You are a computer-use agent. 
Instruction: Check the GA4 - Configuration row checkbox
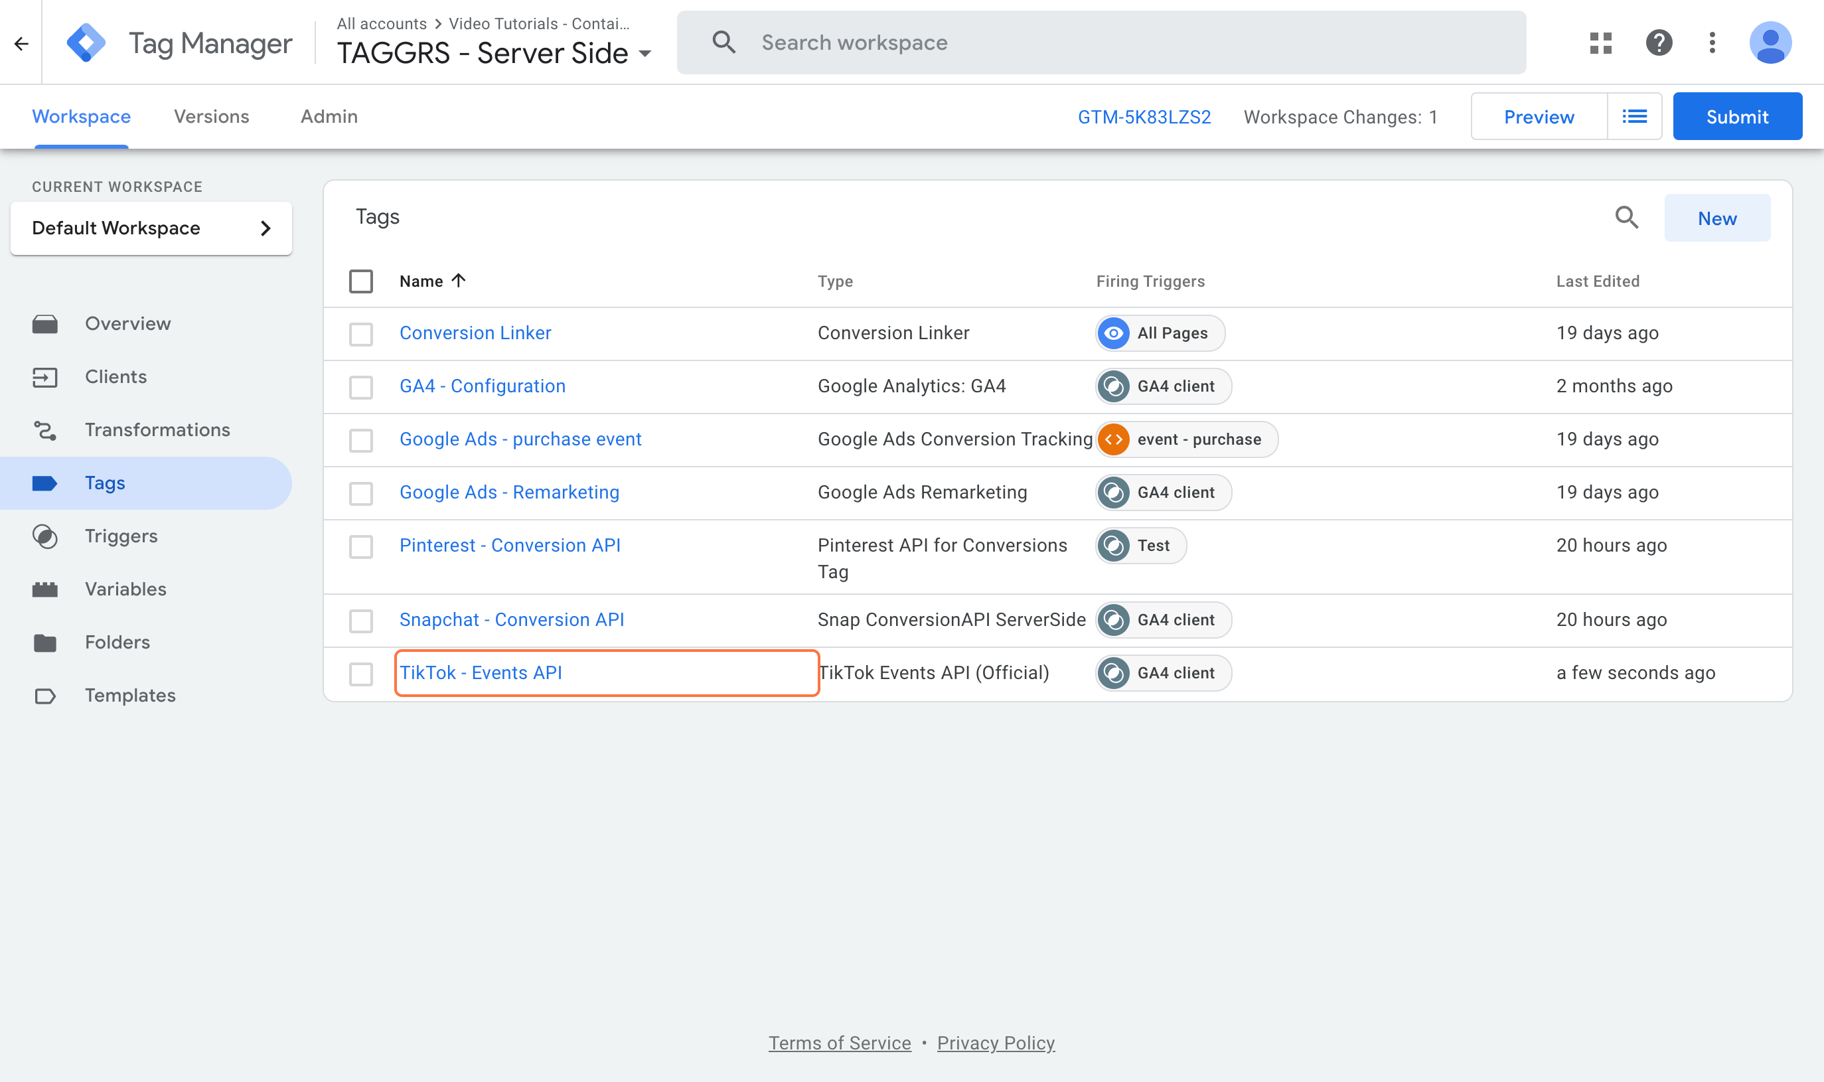(x=361, y=387)
